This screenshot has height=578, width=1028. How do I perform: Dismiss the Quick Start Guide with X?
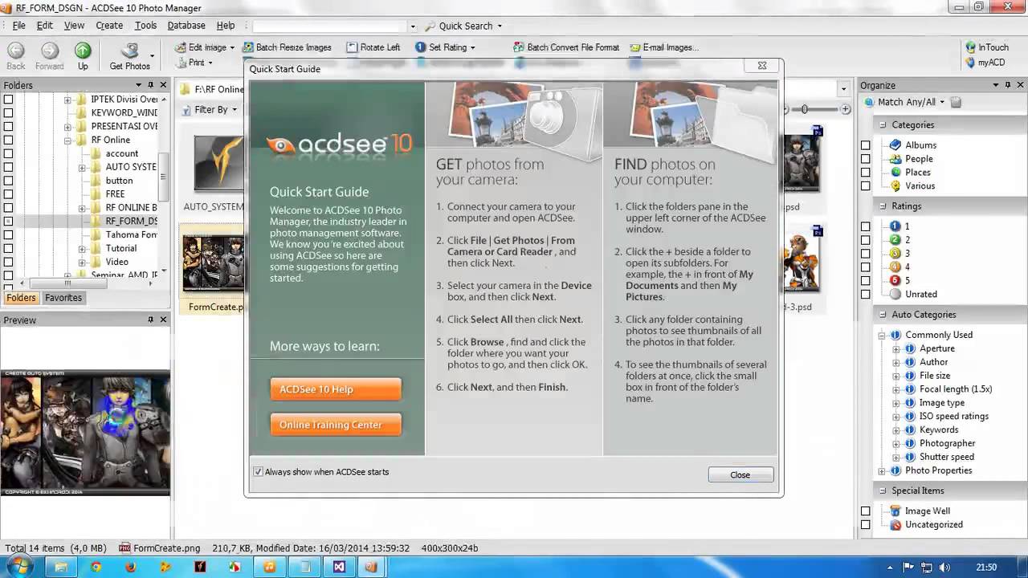tap(762, 66)
